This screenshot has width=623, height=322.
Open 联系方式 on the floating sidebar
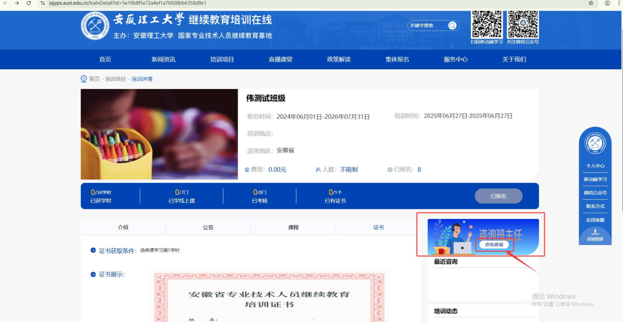pyautogui.click(x=595, y=206)
